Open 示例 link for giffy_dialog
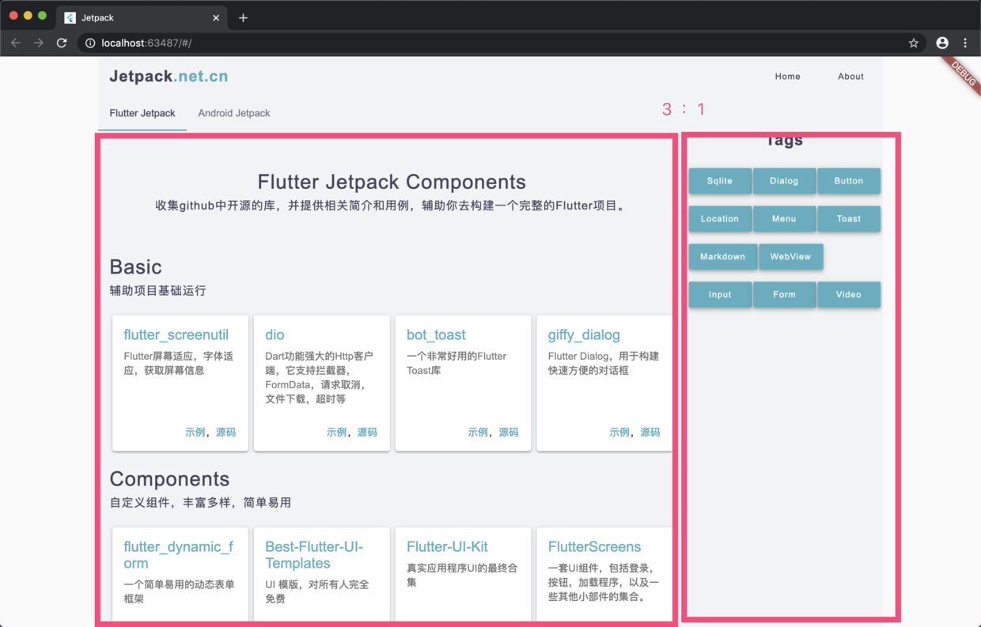This screenshot has width=981, height=627. [619, 432]
